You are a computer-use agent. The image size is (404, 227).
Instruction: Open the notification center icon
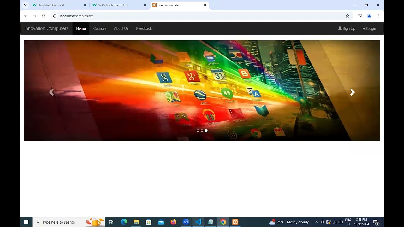point(376,222)
